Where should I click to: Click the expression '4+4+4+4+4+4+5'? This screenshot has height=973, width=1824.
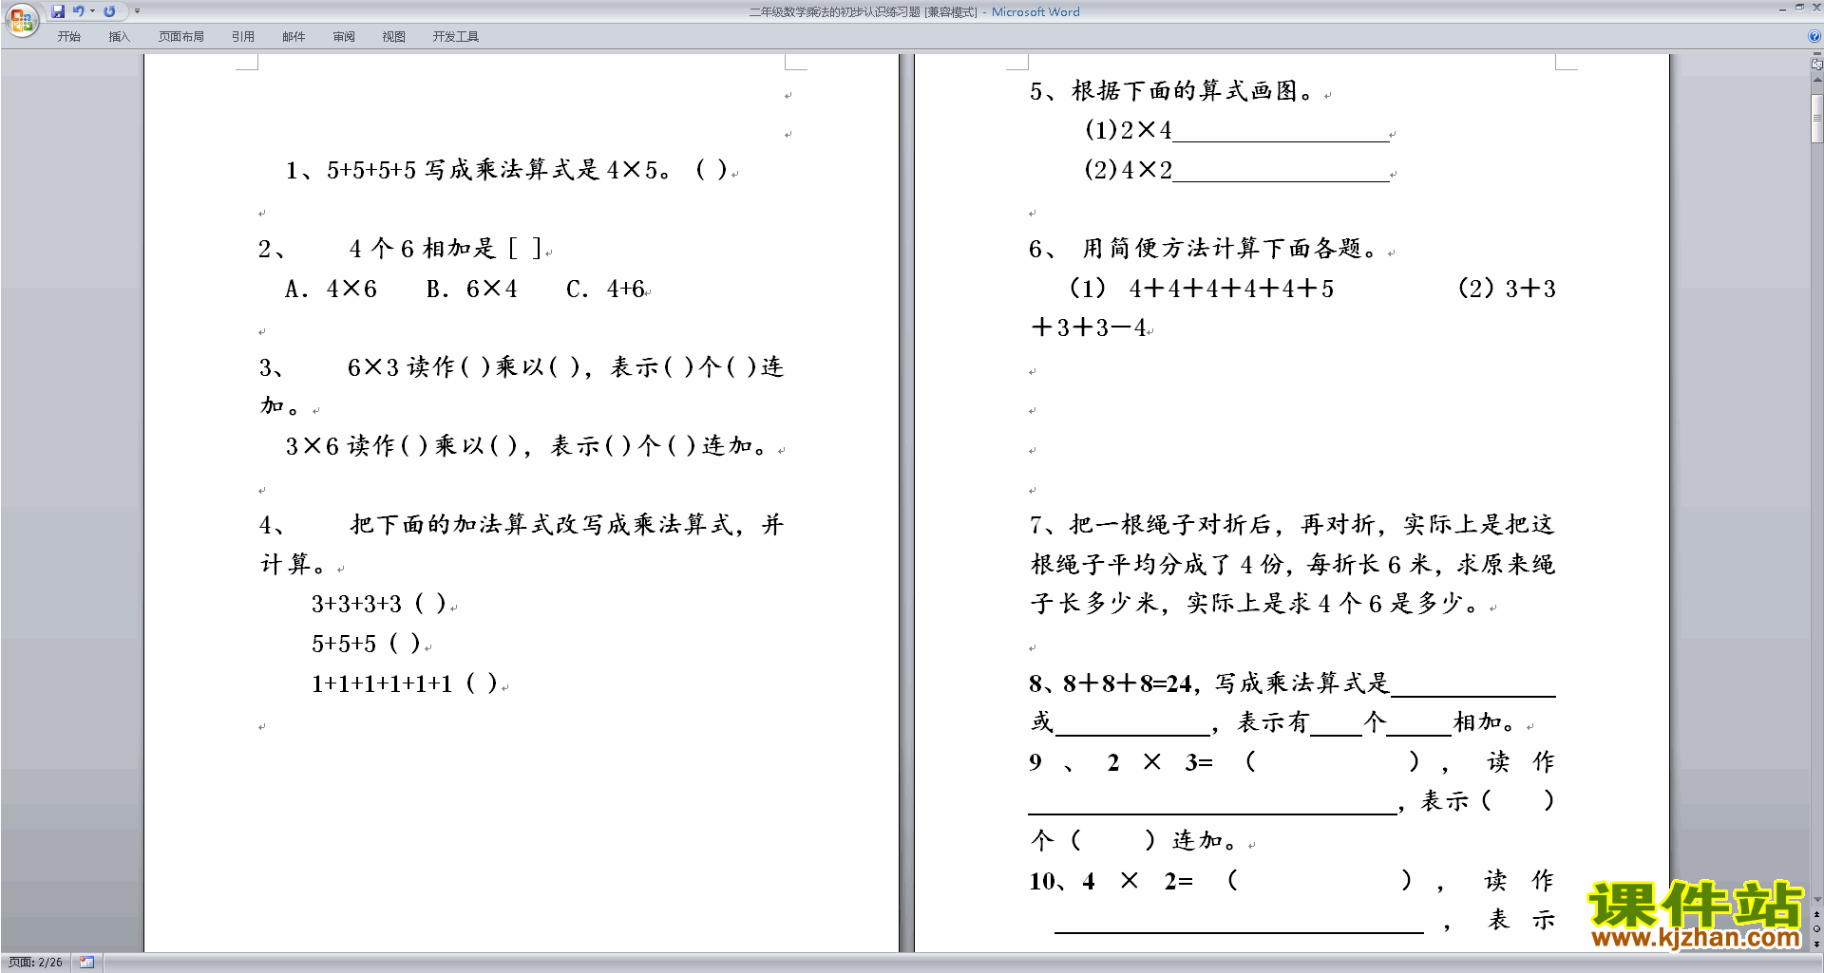point(1231,289)
